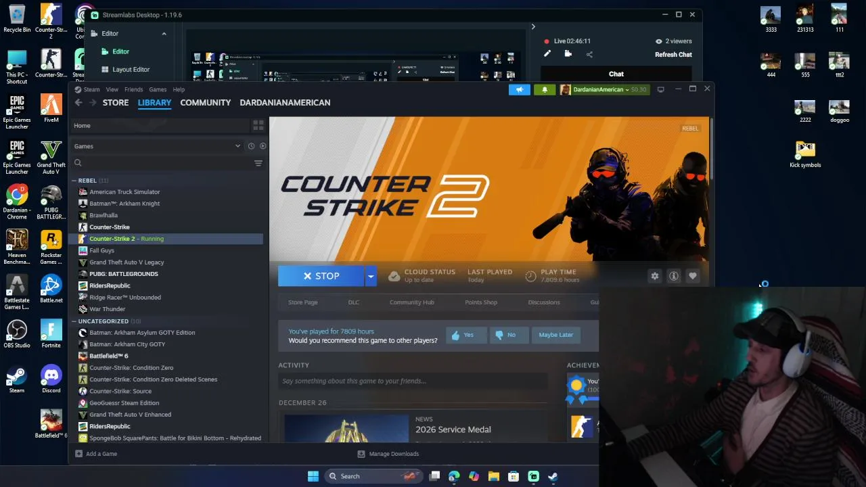
Task: Click Streamlabs camera icon under Live timer
Action: click(568, 54)
